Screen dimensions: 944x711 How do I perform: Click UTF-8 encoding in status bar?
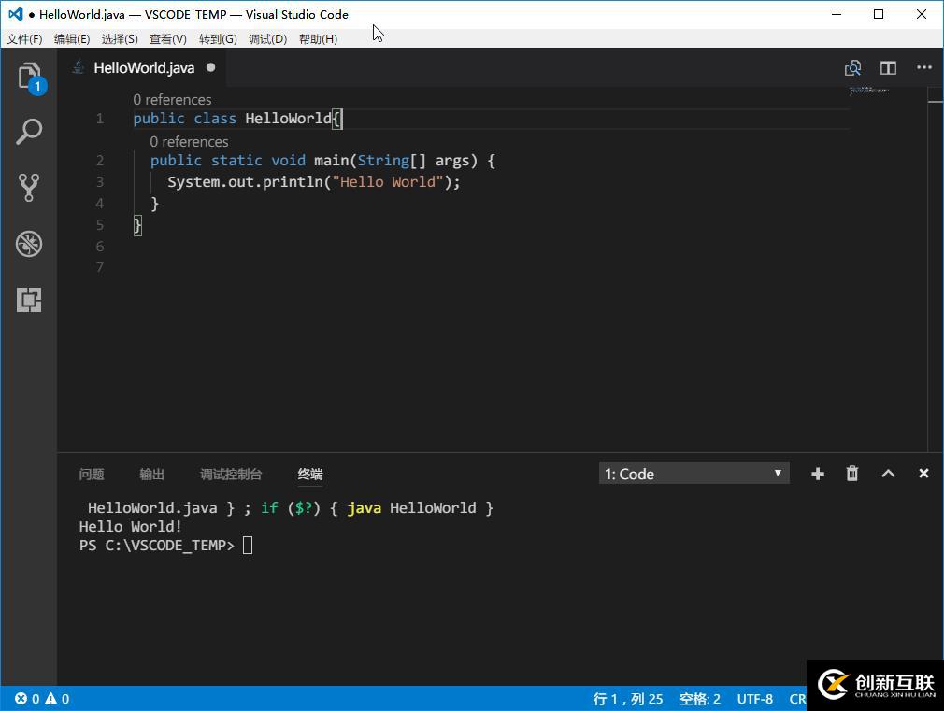click(755, 699)
